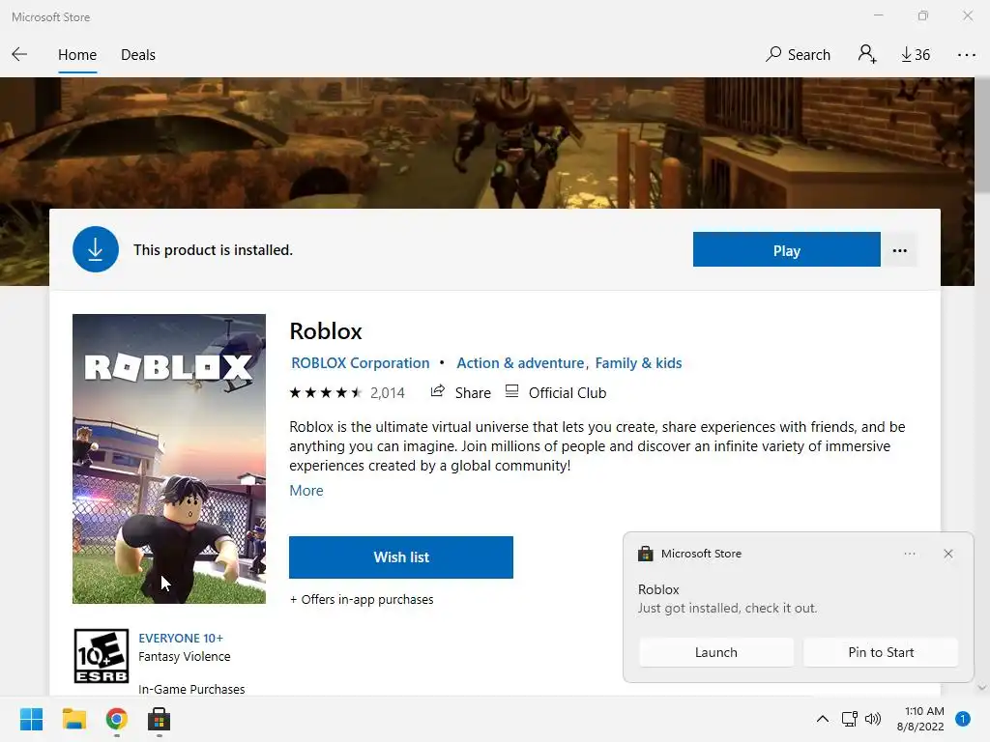Open the Home tab
Viewport: 990px width, 742px height.
coord(77,55)
